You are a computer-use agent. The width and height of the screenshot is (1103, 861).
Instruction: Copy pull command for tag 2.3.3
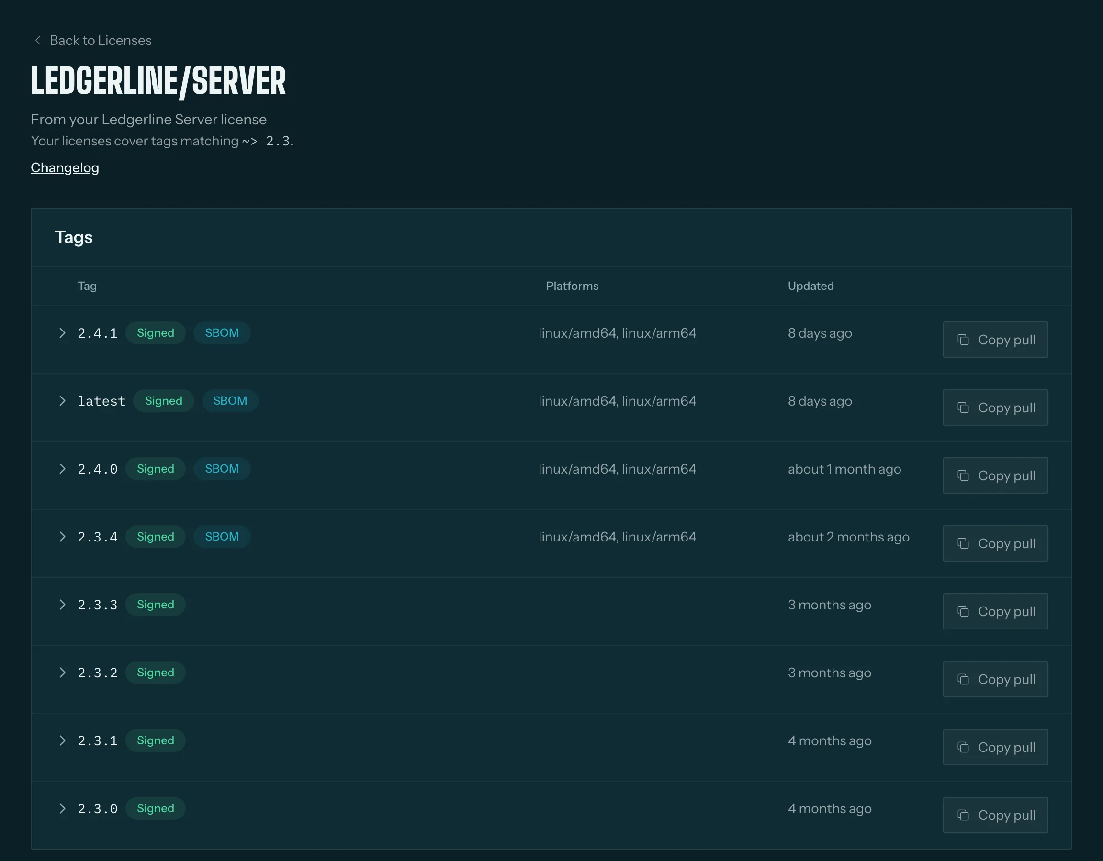tap(995, 611)
